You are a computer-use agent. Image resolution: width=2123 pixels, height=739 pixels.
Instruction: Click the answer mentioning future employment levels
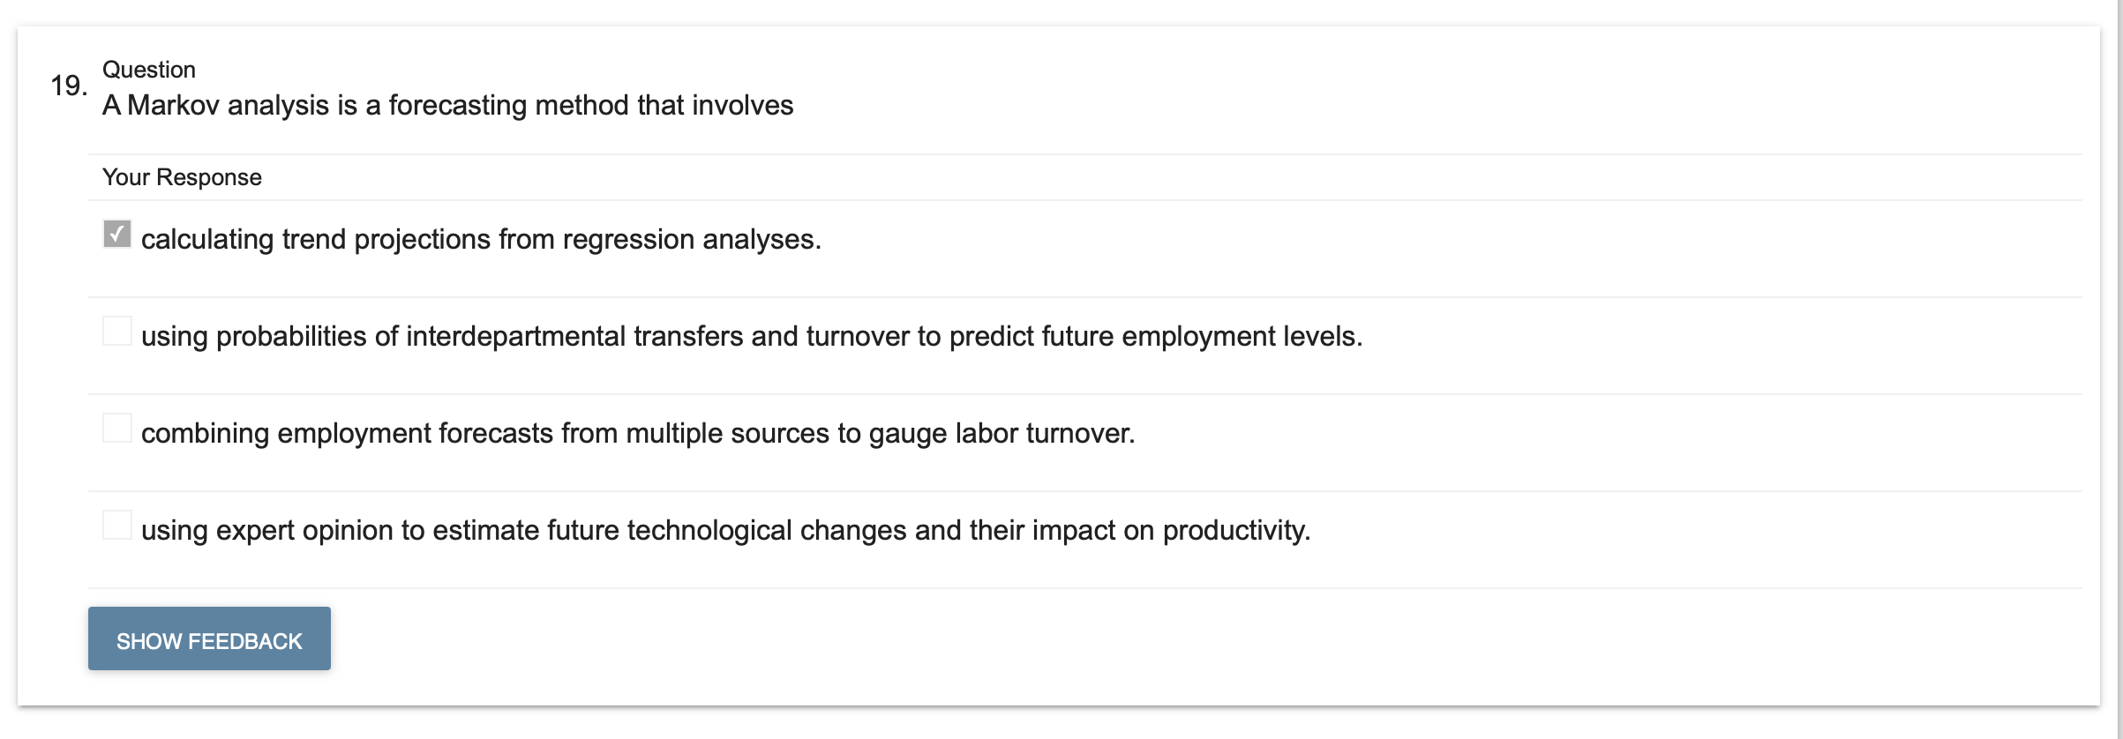click(x=750, y=336)
